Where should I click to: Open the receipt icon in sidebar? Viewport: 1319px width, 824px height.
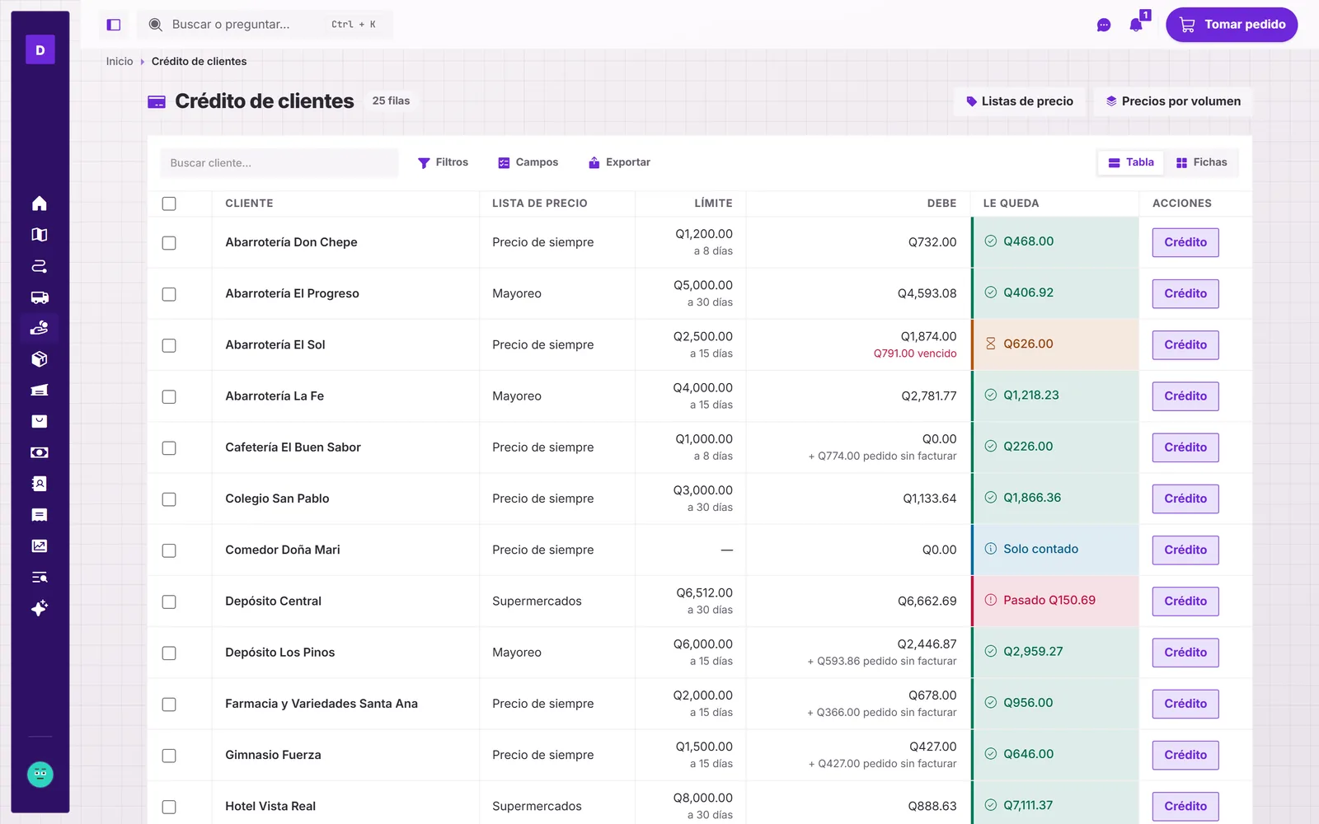coord(40,515)
